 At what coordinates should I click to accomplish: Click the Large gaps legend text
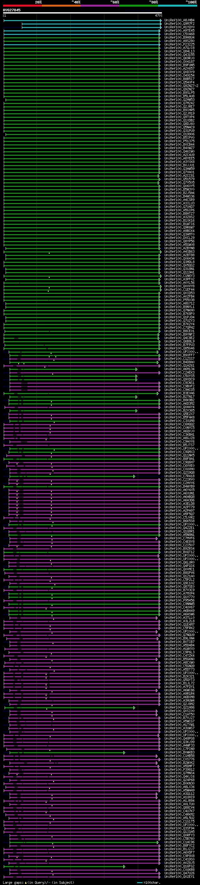click(x=38, y=882)
